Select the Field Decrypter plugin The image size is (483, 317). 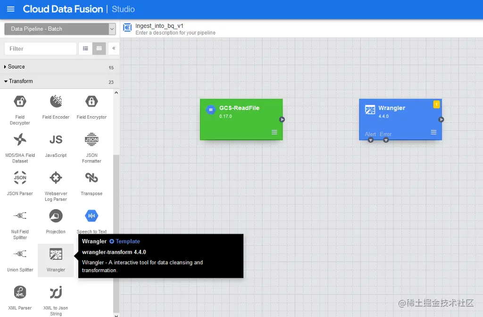[x=20, y=110]
